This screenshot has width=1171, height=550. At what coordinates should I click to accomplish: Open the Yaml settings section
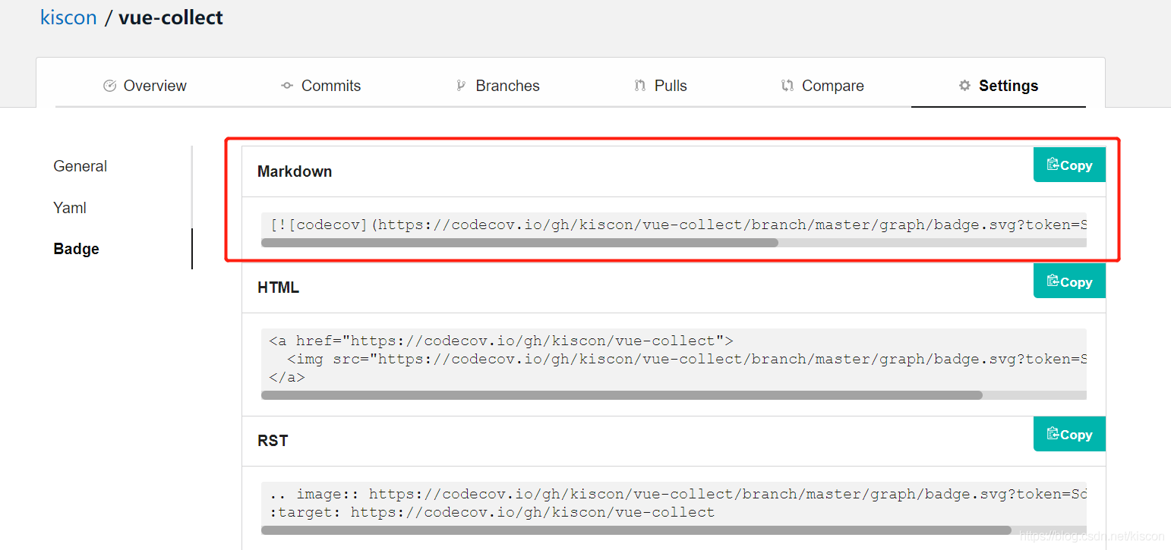(70, 208)
